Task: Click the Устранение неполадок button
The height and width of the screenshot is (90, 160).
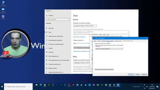Action: tap(81, 48)
